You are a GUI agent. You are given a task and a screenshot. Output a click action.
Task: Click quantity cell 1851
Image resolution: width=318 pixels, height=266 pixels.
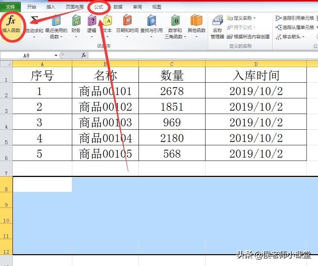coord(172,106)
